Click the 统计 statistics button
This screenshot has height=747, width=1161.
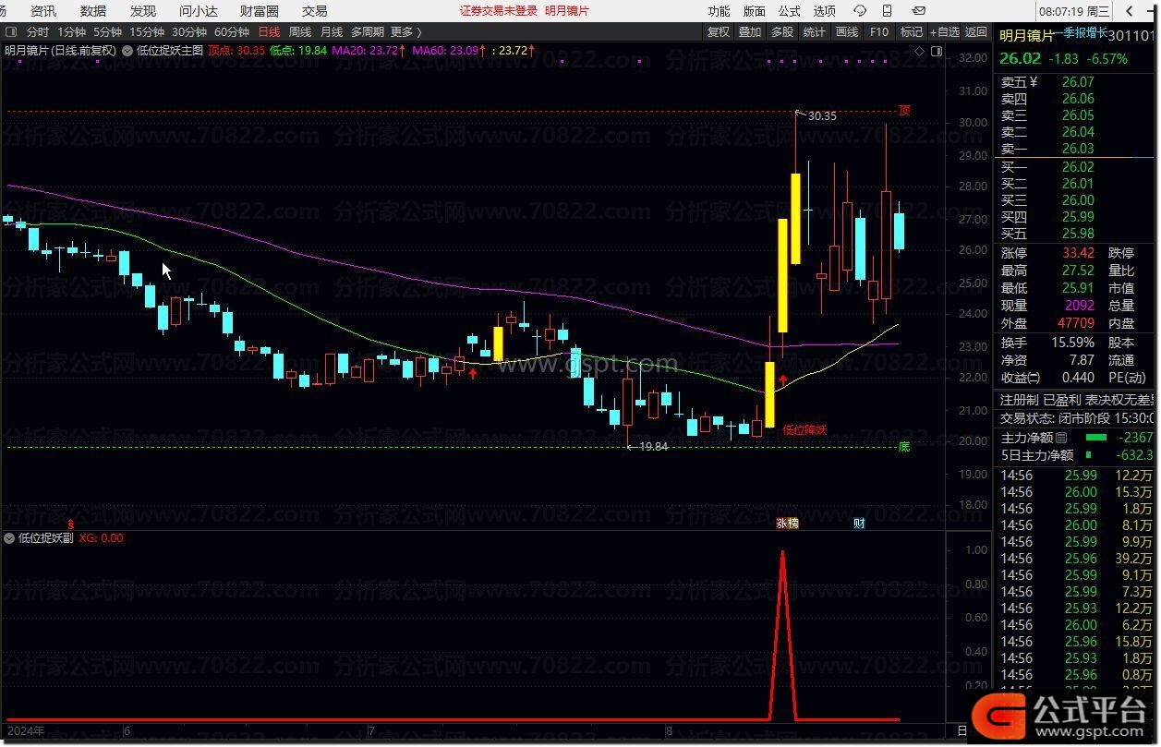click(x=815, y=31)
